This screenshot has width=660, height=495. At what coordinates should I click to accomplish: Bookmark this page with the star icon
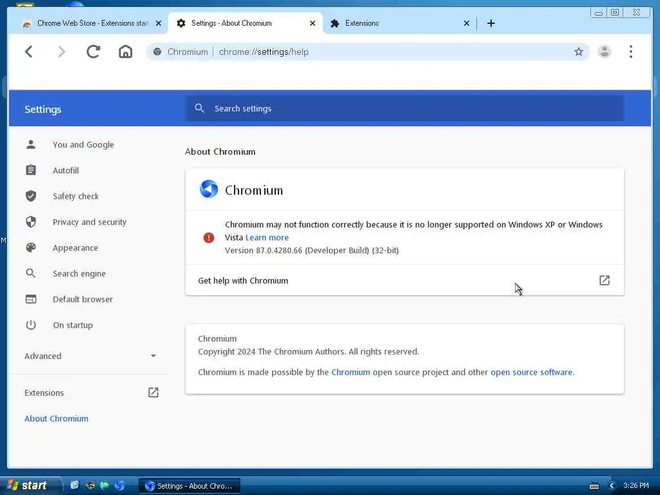[579, 52]
